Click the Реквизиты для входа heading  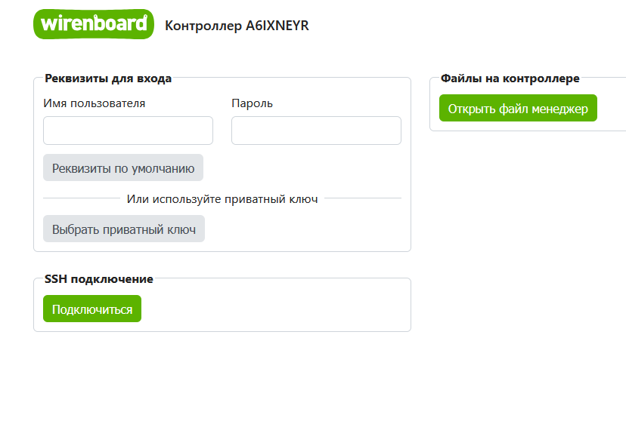[108, 78]
